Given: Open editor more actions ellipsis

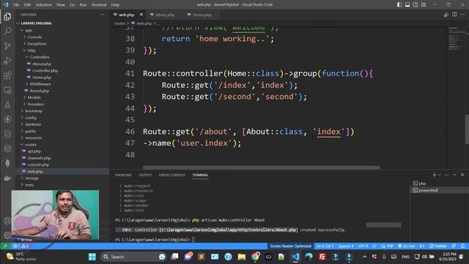Looking at the screenshot, I should pos(462,15).
